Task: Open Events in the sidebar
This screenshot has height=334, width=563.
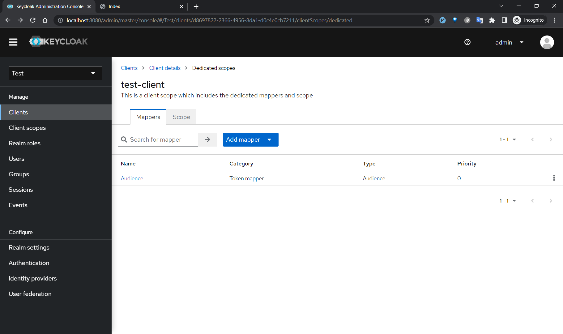Action: pos(56,205)
